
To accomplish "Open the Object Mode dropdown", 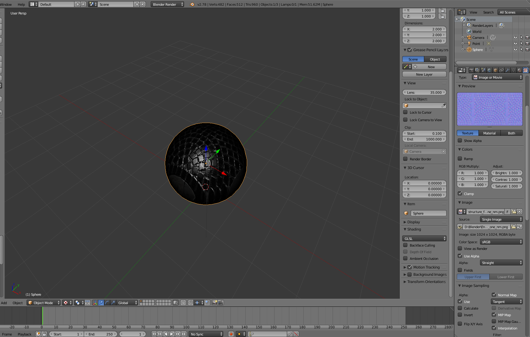I will tap(44, 303).
